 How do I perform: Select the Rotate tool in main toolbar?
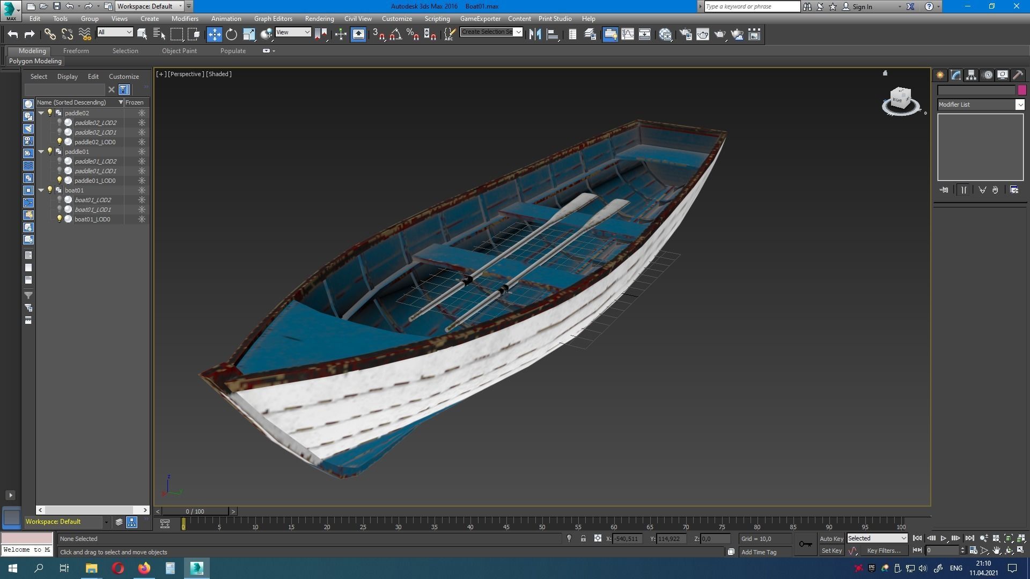[231, 35]
